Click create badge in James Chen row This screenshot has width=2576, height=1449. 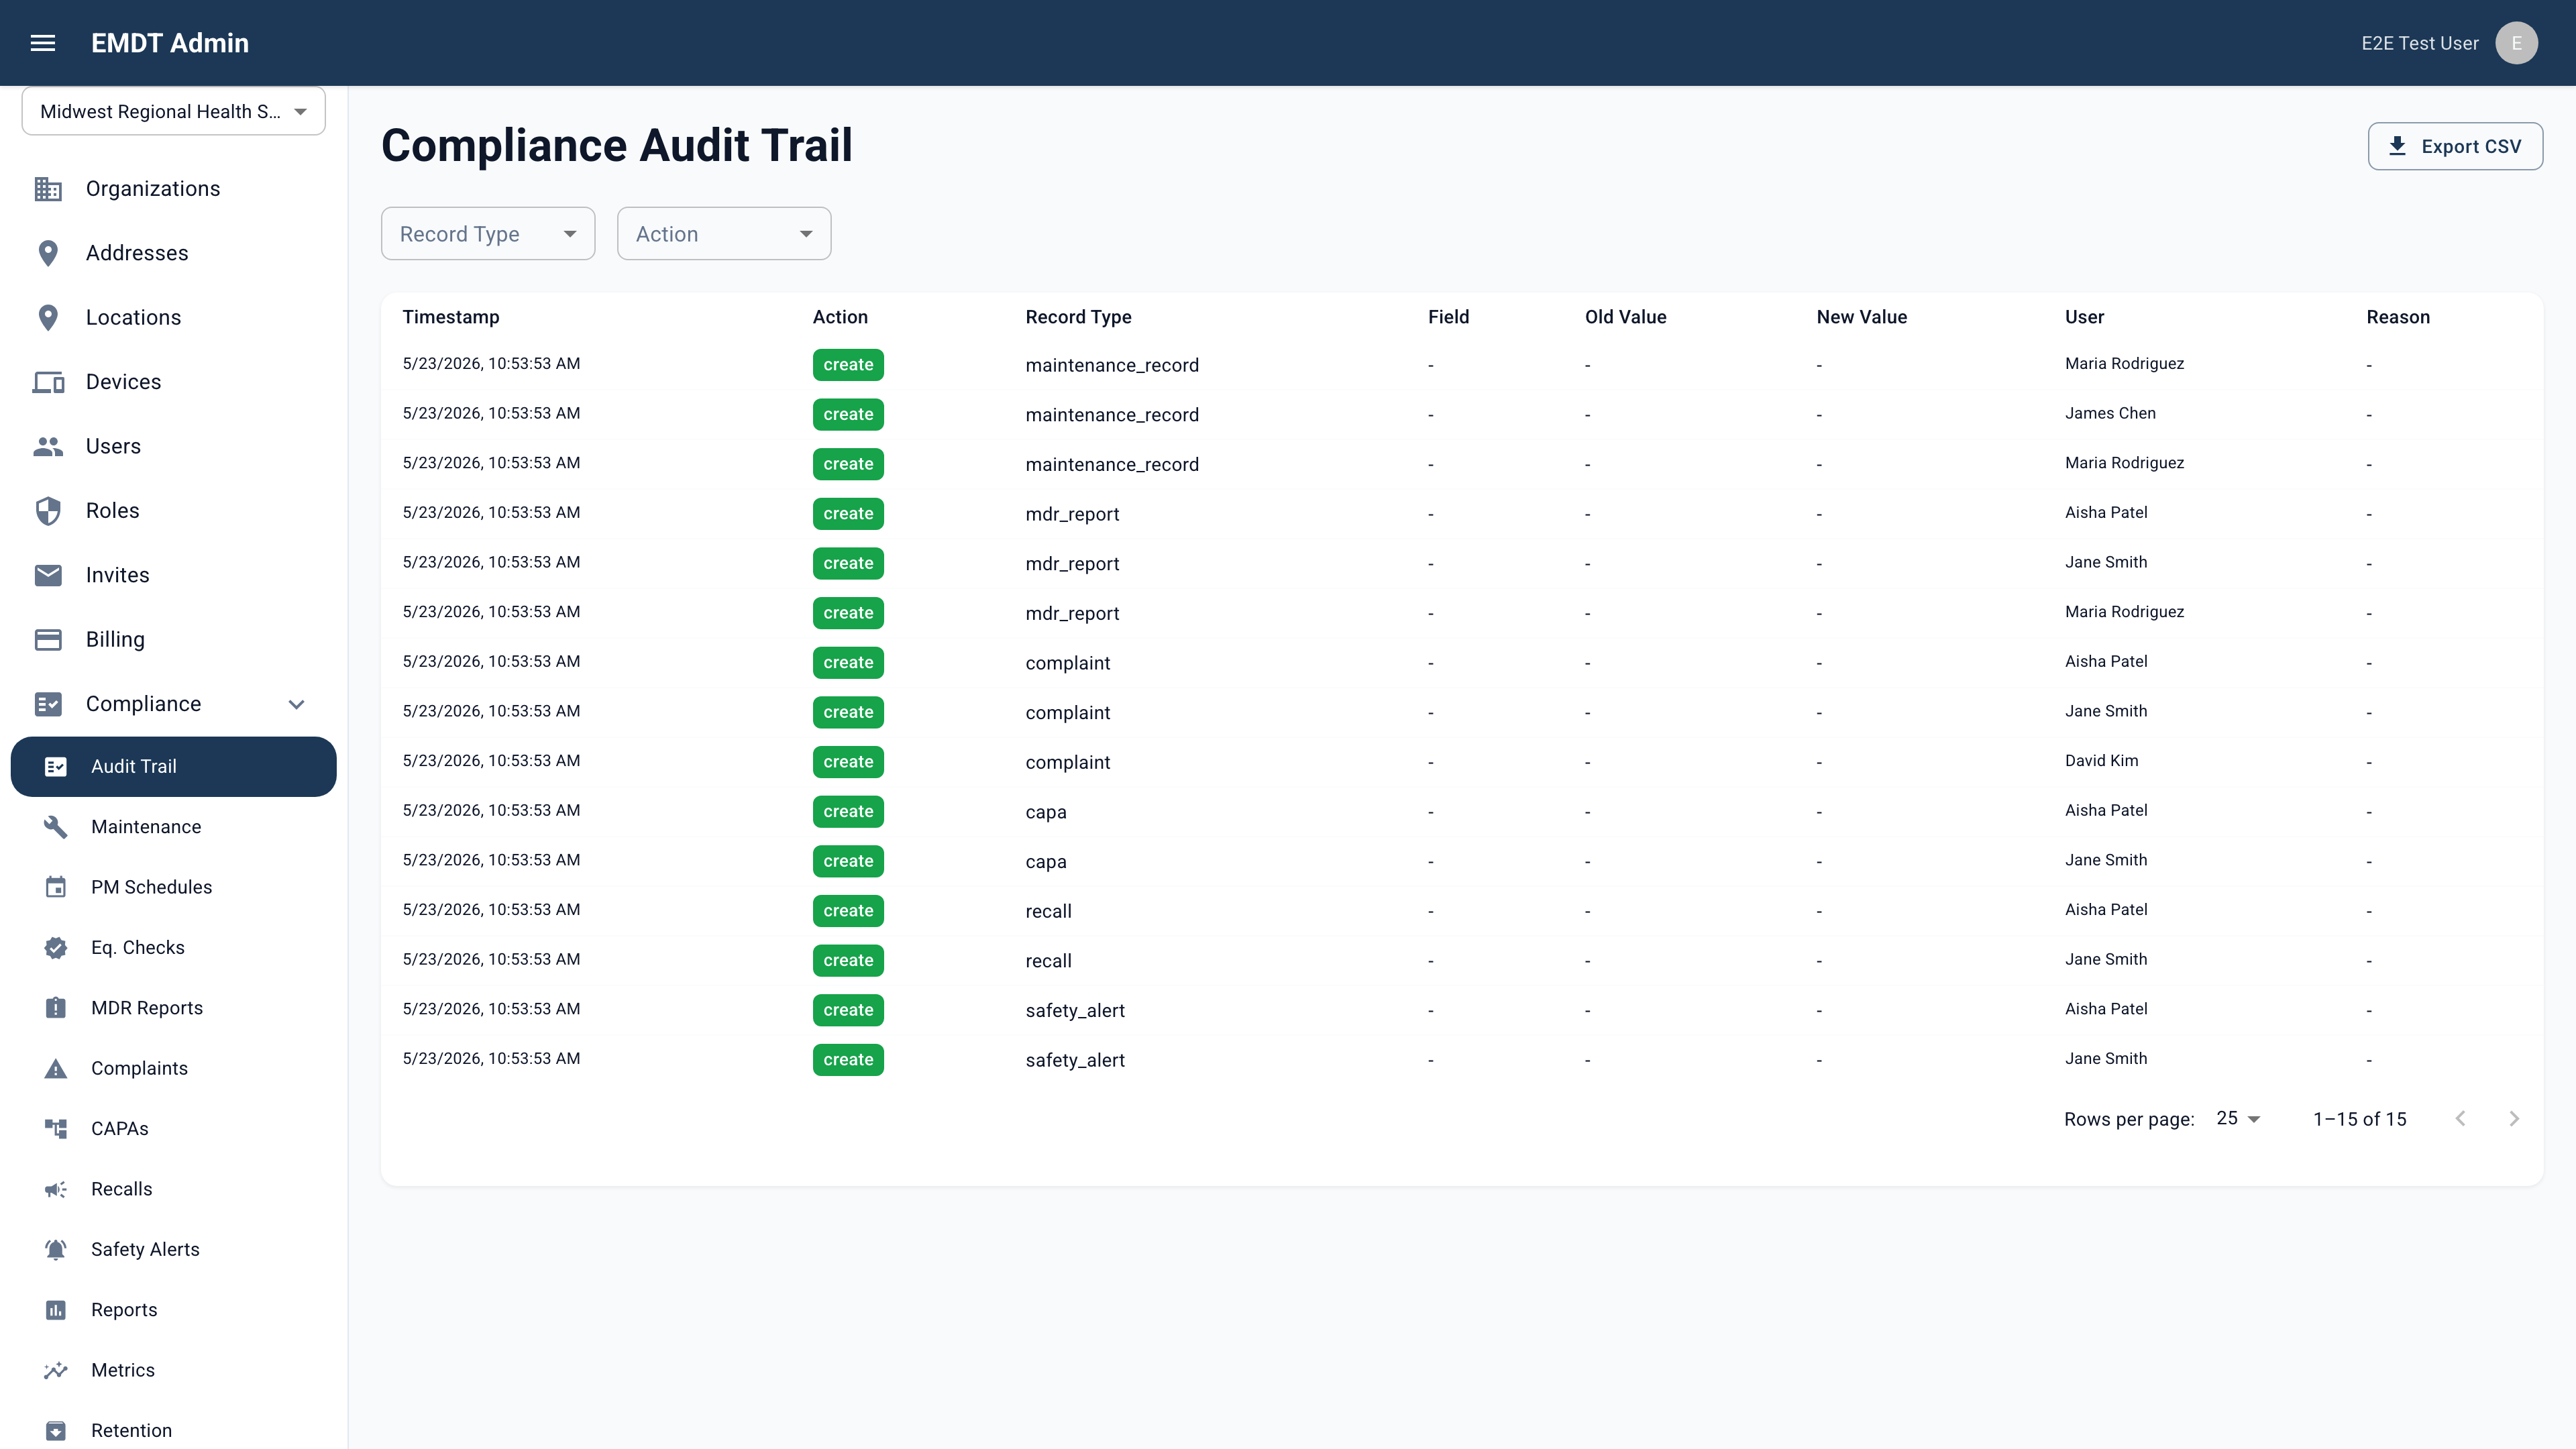point(848,414)
